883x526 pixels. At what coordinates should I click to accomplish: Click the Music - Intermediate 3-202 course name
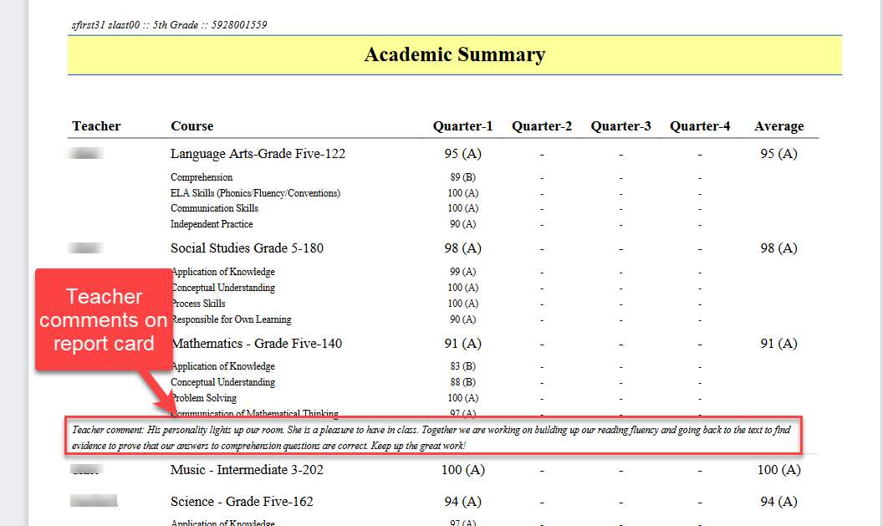(247, 470)
